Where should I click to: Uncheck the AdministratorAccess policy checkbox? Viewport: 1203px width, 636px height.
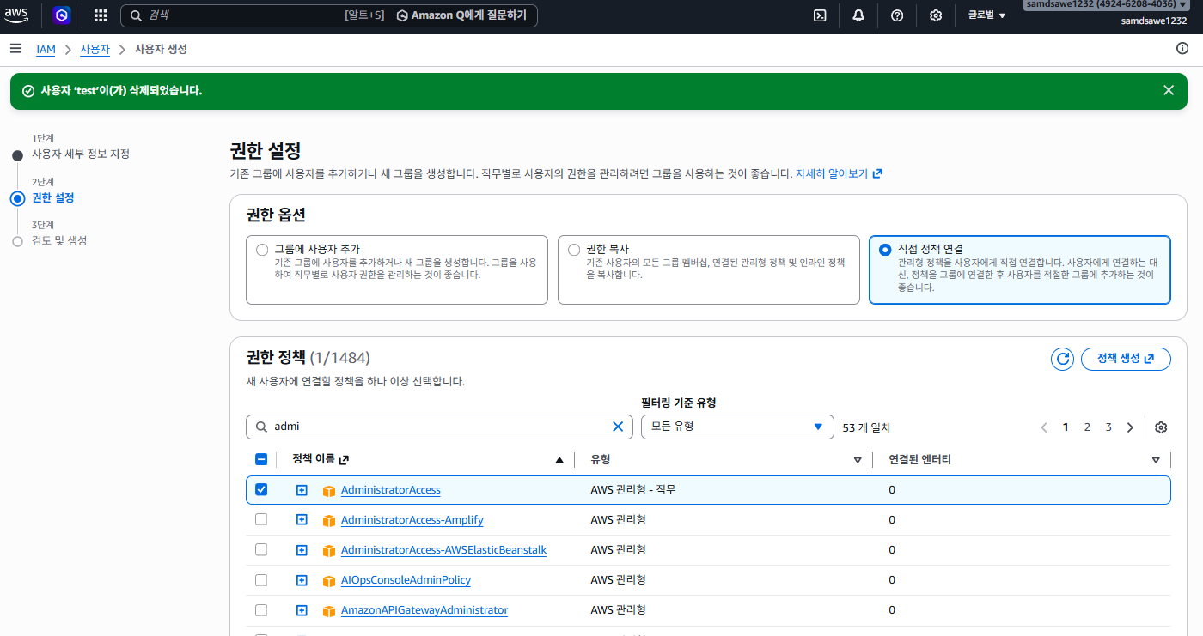(x=261, y=489)
